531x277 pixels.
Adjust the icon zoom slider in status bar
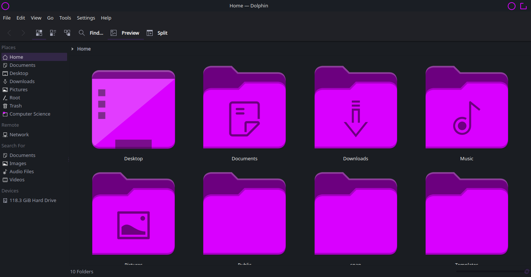(492, 271)
